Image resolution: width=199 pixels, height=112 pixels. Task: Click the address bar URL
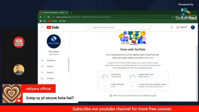coord(83,17)
